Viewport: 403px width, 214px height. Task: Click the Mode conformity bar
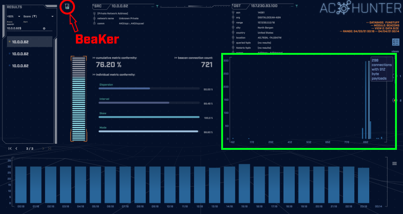[149, 131]
